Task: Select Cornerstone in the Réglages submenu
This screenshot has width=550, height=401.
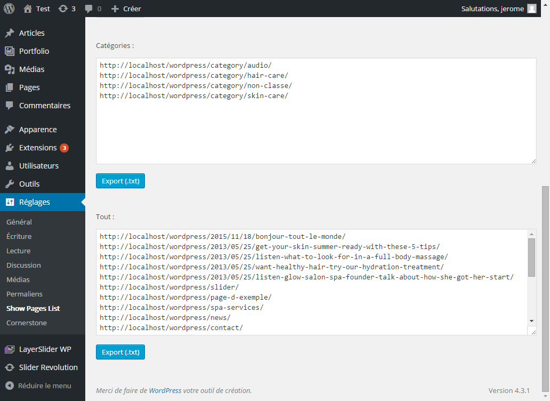Action: point(27,323)
